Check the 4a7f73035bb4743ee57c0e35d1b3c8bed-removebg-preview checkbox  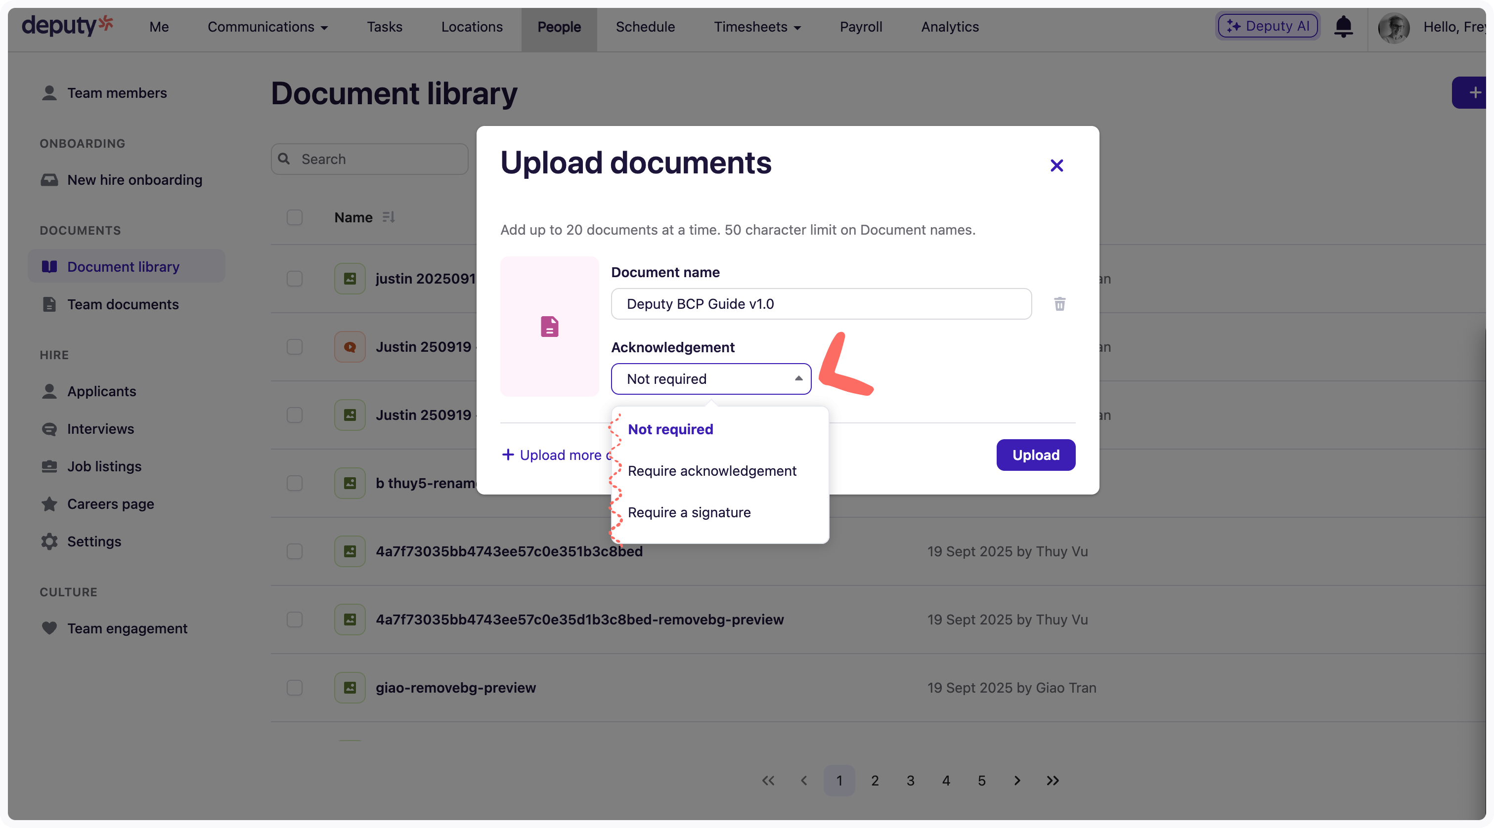point(295,620)
